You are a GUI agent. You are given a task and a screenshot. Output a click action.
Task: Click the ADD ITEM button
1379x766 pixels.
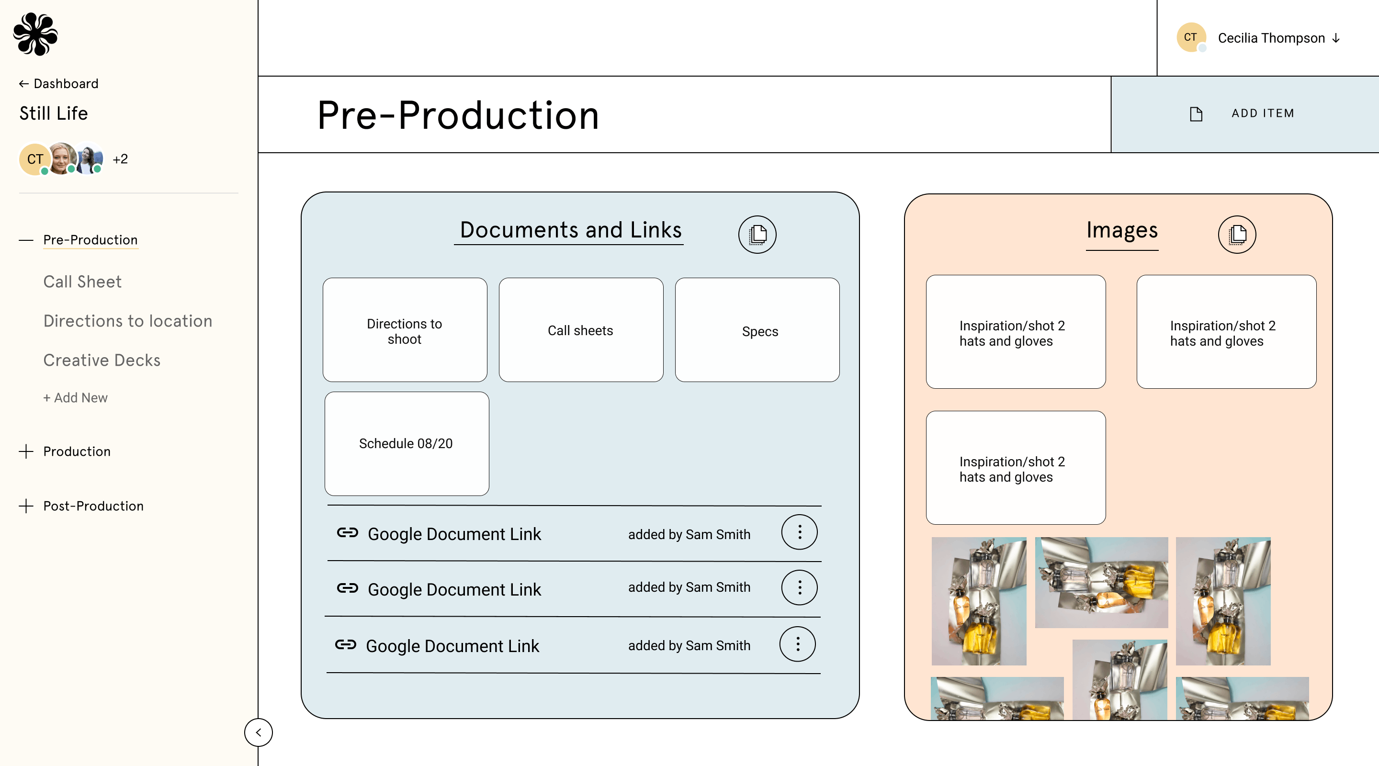click(x=1244, y=113)
